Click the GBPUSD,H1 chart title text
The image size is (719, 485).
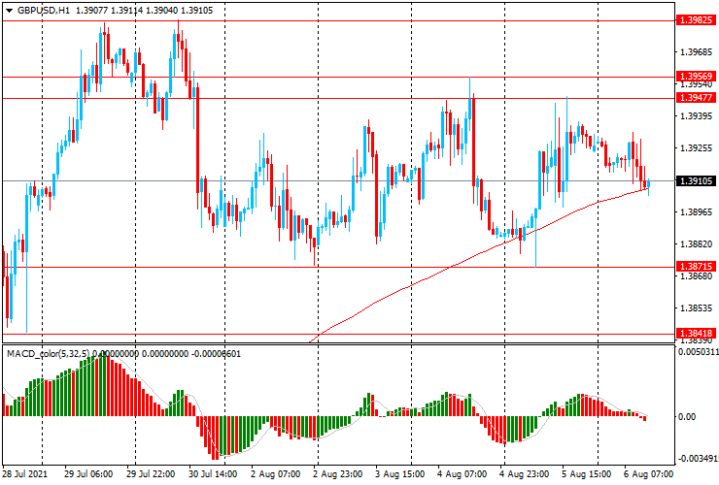(x=43, y=10)
